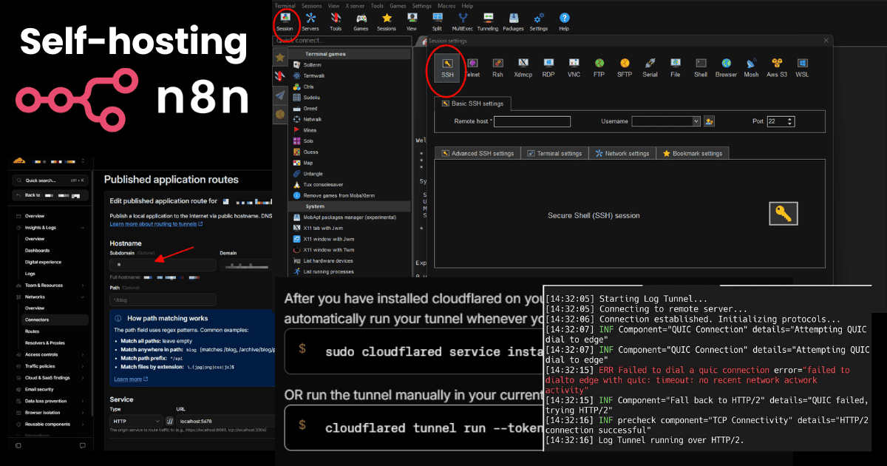This screenshot has width=887, height=466.
Task: Switch to Network settings tab
Action: 622,153
